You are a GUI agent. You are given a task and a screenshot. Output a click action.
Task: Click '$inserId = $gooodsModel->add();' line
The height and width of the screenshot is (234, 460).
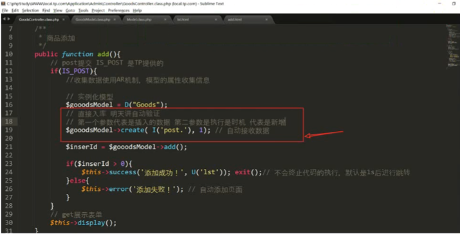click(x=126, y=147)
